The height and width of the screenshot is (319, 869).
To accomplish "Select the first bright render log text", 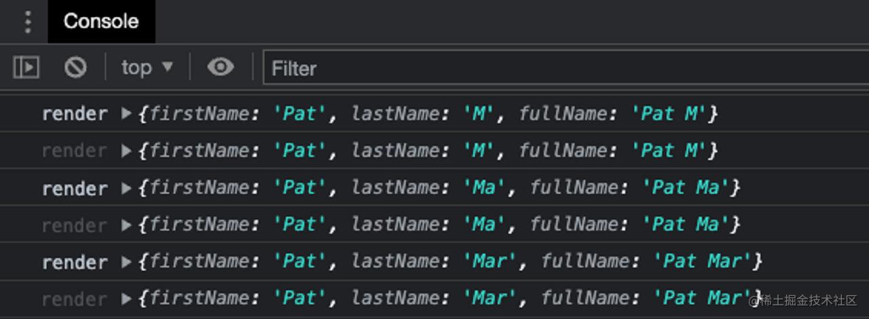I will pos(75,114).
